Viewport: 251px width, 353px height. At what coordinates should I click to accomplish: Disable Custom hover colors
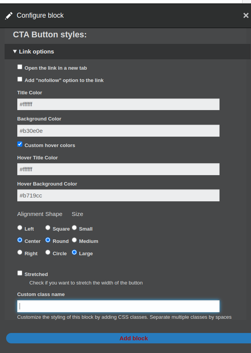pyautogui.click(x=20, y=144)
